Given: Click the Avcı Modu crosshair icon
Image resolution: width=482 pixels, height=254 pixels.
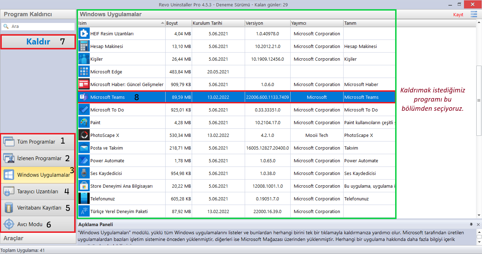Looking at the screenshot, I should (9, 224).
